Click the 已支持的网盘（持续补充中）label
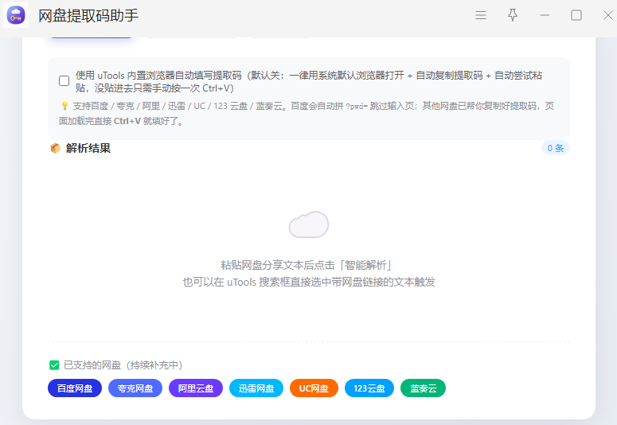The width and height of the screenshot is (617, 425). pos(123,365)
